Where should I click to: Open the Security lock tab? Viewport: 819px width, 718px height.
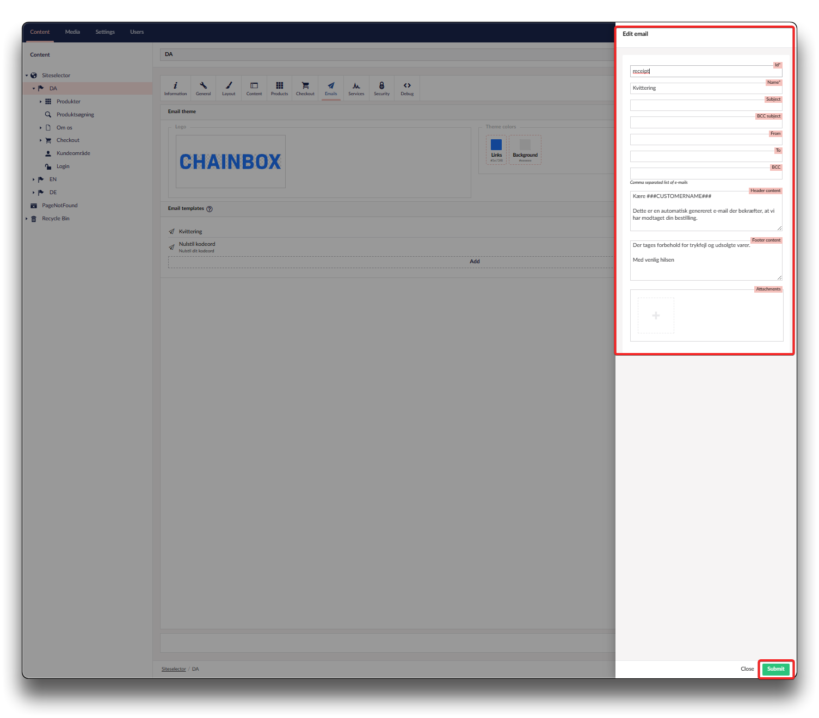click(381, 88)
